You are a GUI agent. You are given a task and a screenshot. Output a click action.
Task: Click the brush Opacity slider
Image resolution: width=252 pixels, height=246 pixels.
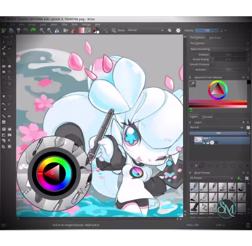[207, 31]
